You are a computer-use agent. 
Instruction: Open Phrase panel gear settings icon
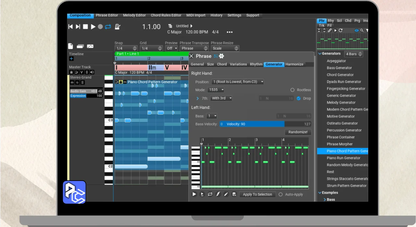(x=221, y=56)
